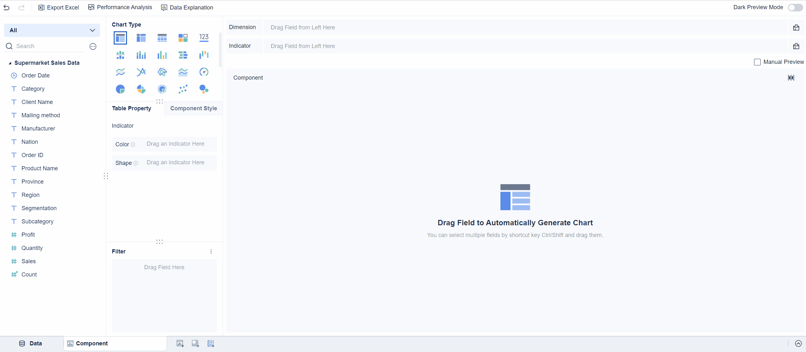Open search options via ellipsis icon
Viewport: 806px width, 352px height.
coord(93,46)
